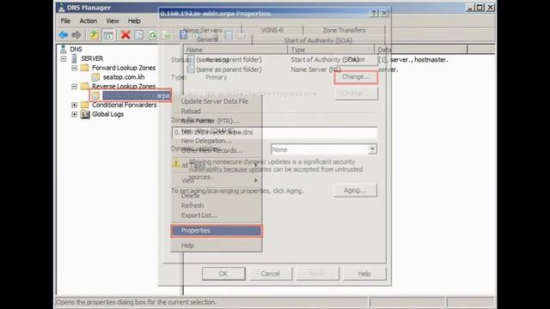Open Properties from the toolbar sheet icon

(x=139, y=34)
